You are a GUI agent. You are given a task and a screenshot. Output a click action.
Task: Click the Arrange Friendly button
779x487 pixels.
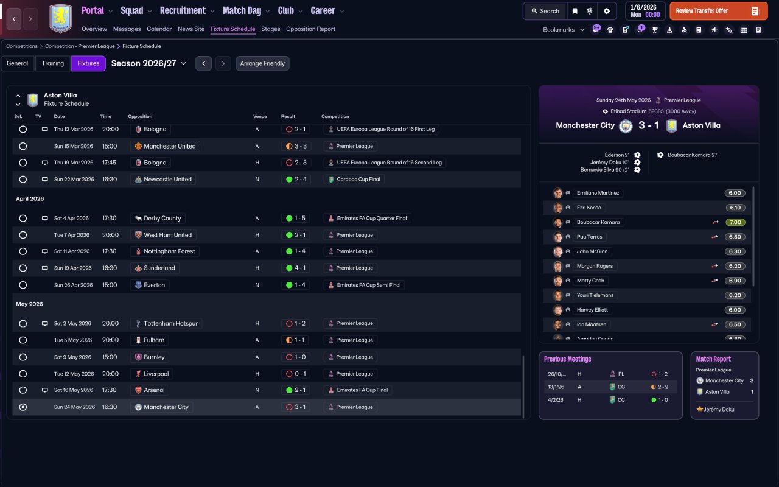[262, 63]
